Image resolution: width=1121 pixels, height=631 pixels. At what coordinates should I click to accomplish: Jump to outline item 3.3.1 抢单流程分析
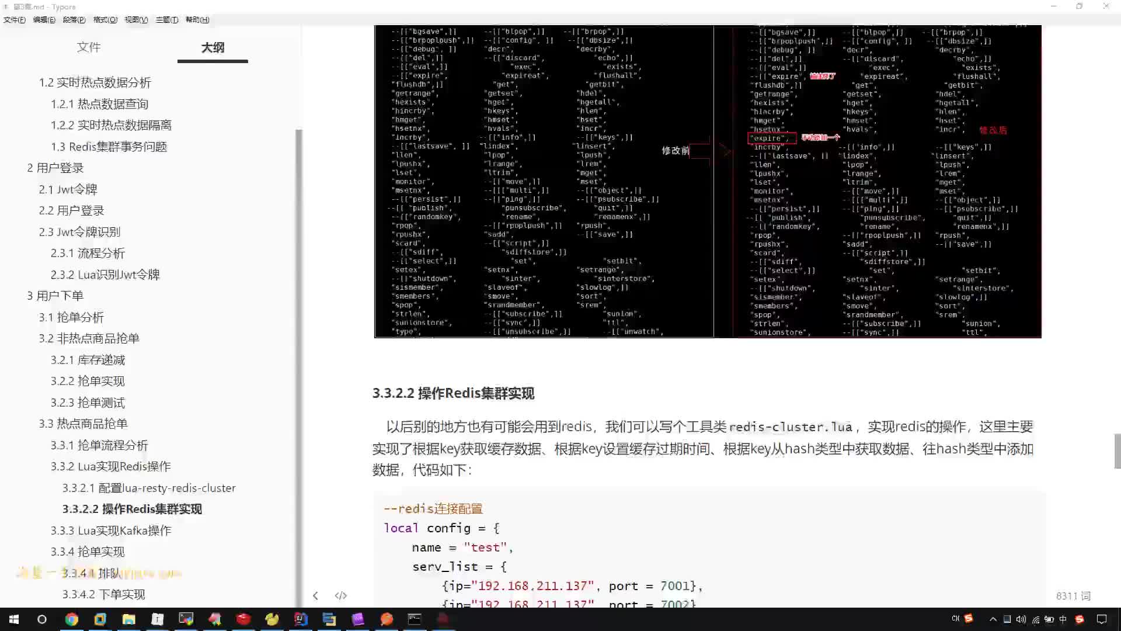pyautogui.click(x=99, y=445)
